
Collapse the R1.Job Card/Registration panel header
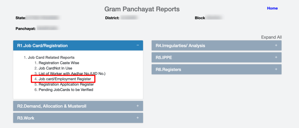(x=42, y=45)
